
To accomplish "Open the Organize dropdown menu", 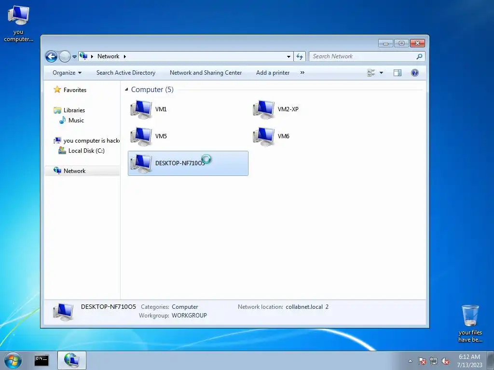I will [67, 73].
